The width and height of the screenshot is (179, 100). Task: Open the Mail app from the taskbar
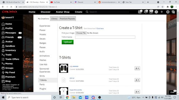point(80,97)
